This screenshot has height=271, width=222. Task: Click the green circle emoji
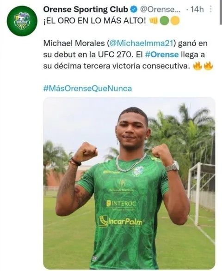click(x=164, y=21)
